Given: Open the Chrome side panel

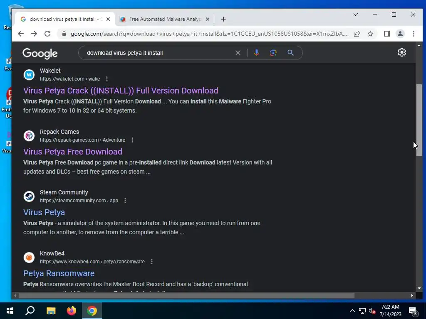Looking at the screenshot, I should [x=386, y=34].
